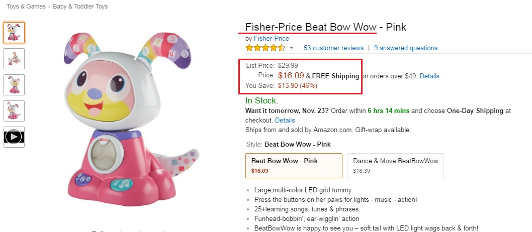
Task: Open the 53 customer reviews link
Action: pos(333,48)
